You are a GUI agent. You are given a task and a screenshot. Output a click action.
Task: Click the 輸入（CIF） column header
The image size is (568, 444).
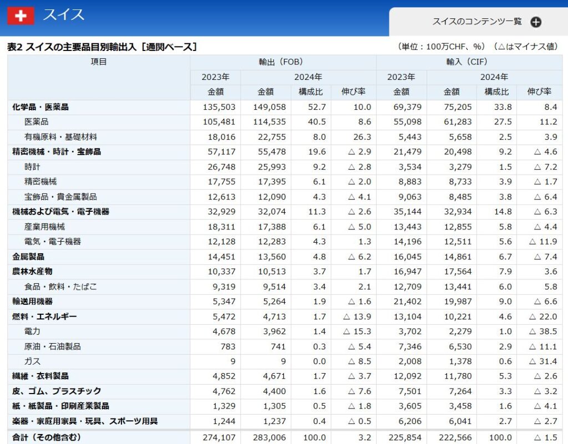coord(469,62)
